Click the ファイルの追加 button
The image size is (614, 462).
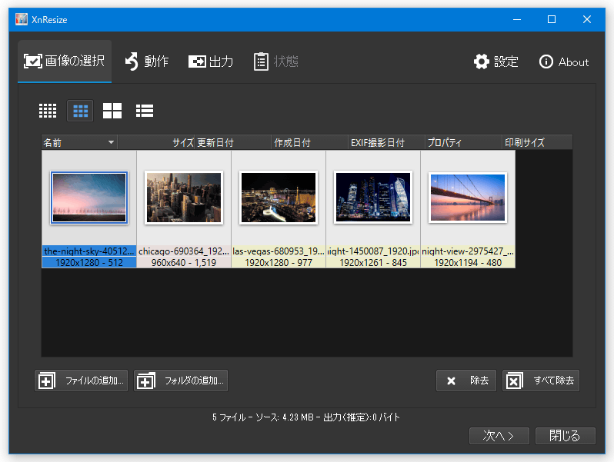81,381
